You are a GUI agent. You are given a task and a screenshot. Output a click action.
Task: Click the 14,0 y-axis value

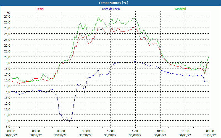pos(7,92)
